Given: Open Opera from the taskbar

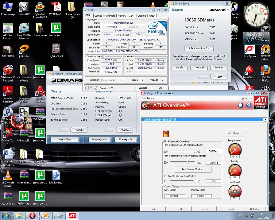Looking at the screenshot, I should 33,216.
